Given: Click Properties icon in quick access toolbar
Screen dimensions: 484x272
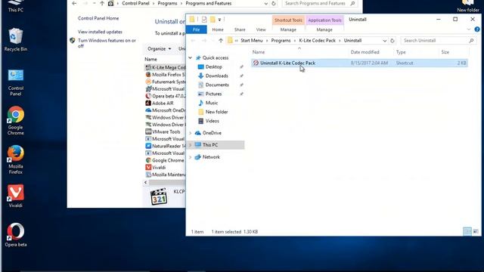Looking at the screenshot, I should tap(204, 20).
